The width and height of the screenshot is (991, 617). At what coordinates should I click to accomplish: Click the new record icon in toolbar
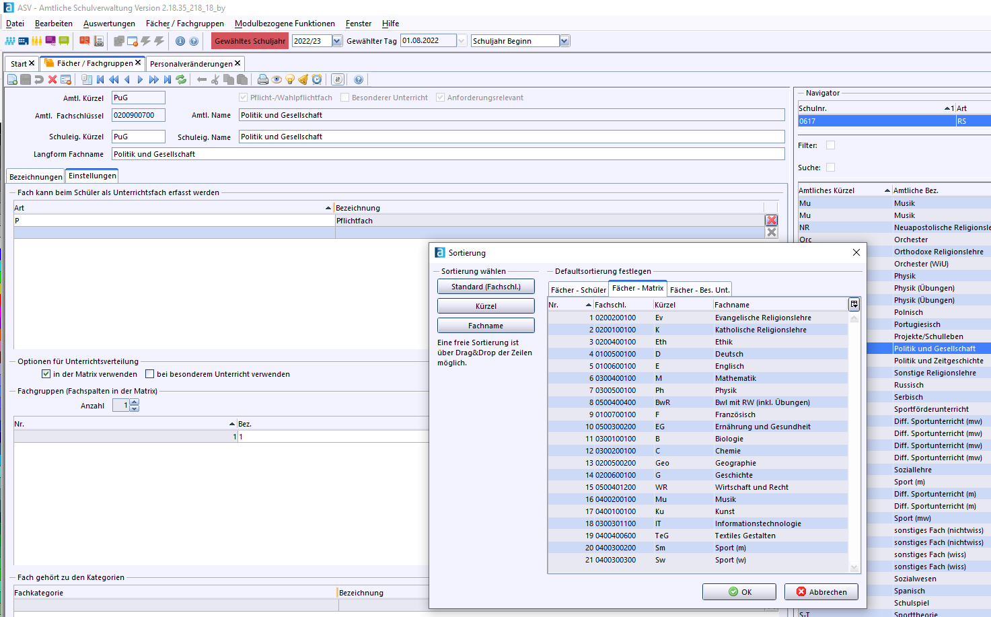[12, 79]
